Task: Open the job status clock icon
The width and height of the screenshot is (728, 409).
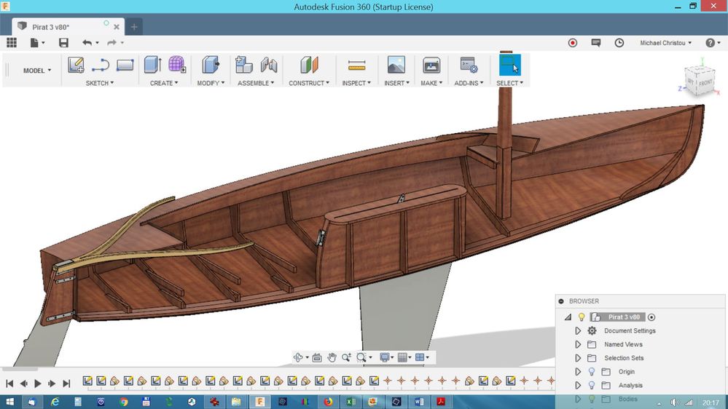Action: pyautogui.click(x=619, y=43)
